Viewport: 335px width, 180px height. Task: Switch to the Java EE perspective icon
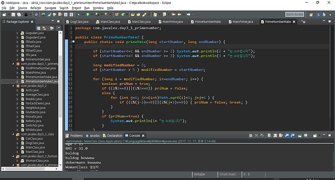(x=324, y=14)
